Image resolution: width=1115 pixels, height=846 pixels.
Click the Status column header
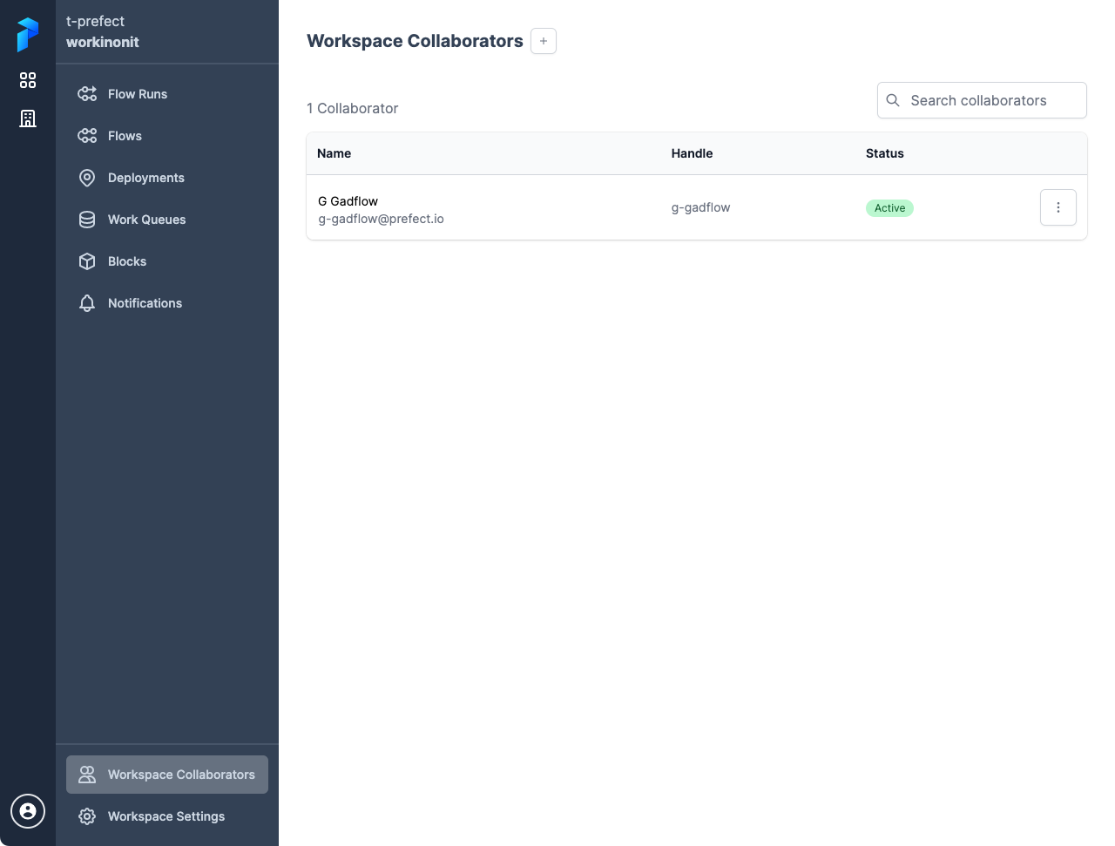[x=884, y=153]
